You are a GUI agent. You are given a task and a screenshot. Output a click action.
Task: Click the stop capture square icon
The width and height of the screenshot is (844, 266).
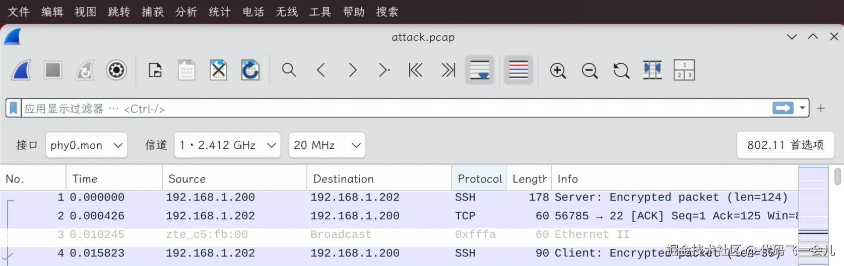pos(53,70)
